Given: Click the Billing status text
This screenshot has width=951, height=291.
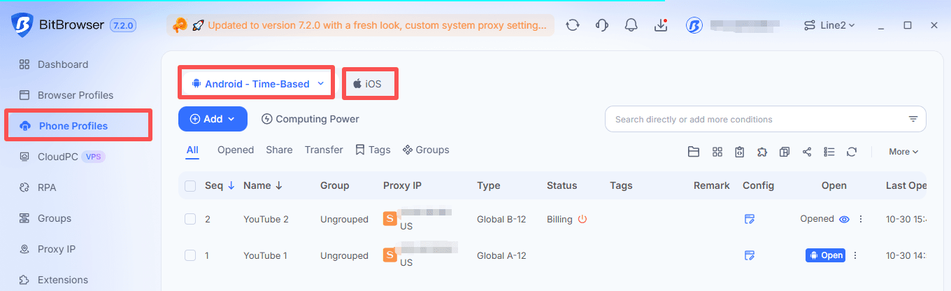Looking at the screenshot, I should coord(559,219).
